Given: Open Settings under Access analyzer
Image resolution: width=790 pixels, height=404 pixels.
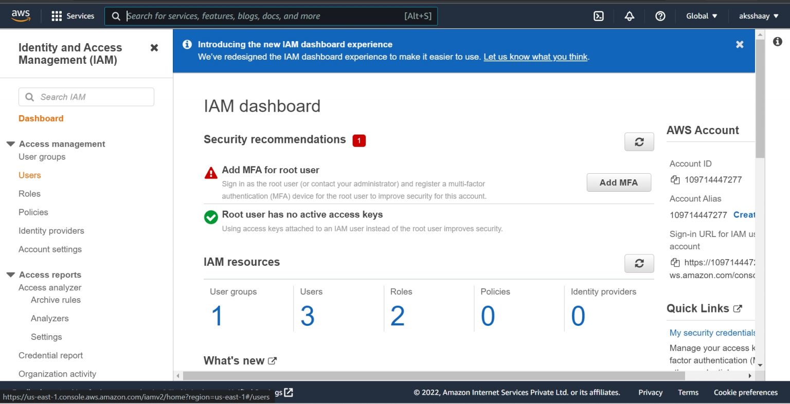Looking at the screenshot, I should click(x=46, y=337).
